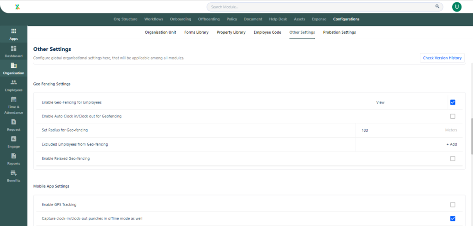Open the Expense menu

pos(319,19)
